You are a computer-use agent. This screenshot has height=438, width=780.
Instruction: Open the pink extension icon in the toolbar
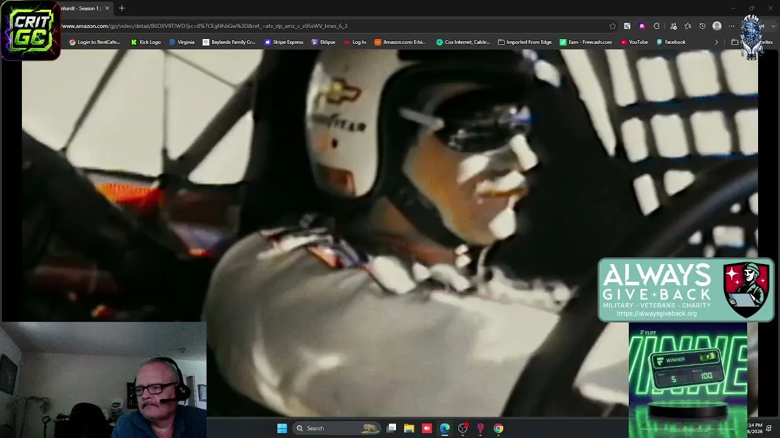642,26
